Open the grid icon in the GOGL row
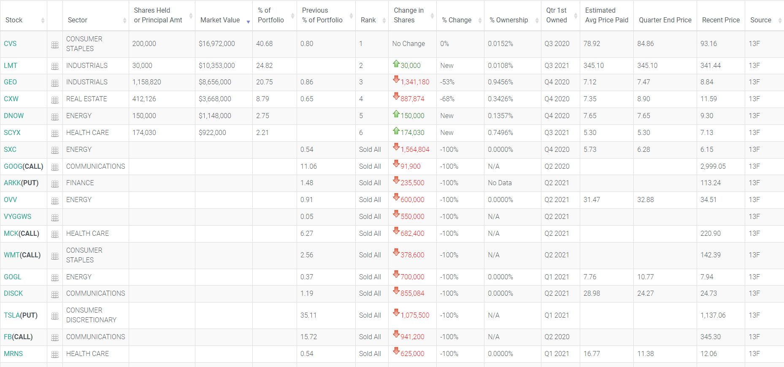The width and height of the screenshot is (784, 367). tap(55, 278)
